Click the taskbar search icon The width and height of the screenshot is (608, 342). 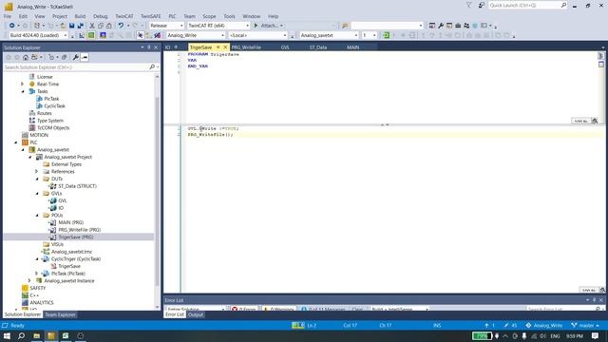[21, 335]
